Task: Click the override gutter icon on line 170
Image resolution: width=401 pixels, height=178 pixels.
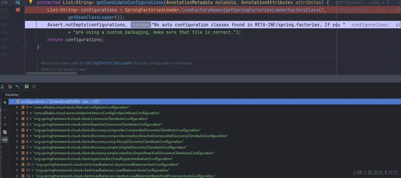Action: [x=18, y=3]
